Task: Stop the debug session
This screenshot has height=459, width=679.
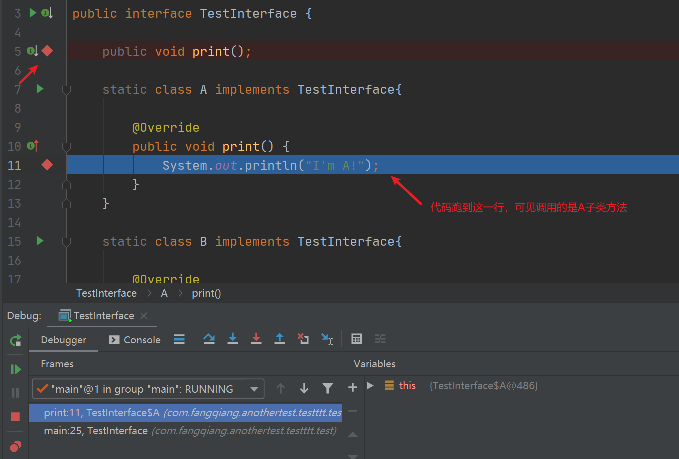Action: click(16, 417)
